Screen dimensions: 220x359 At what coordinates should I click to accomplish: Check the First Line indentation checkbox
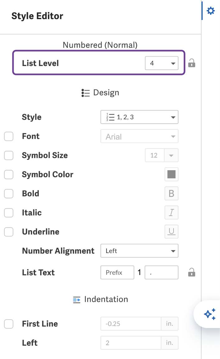[x=8, y=324]
